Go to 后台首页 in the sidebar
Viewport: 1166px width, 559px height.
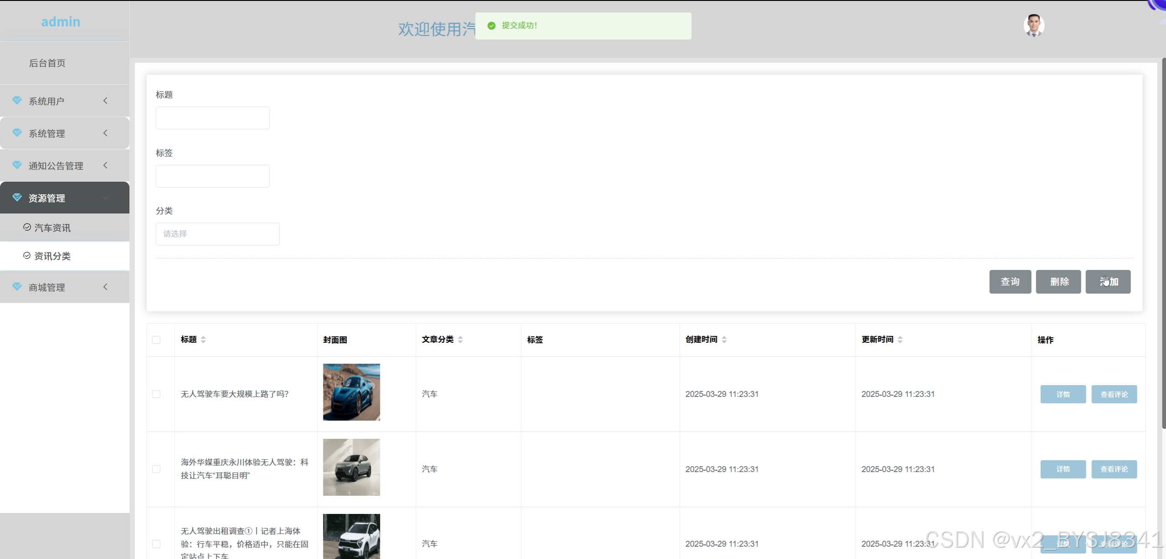tap(47, 63)
